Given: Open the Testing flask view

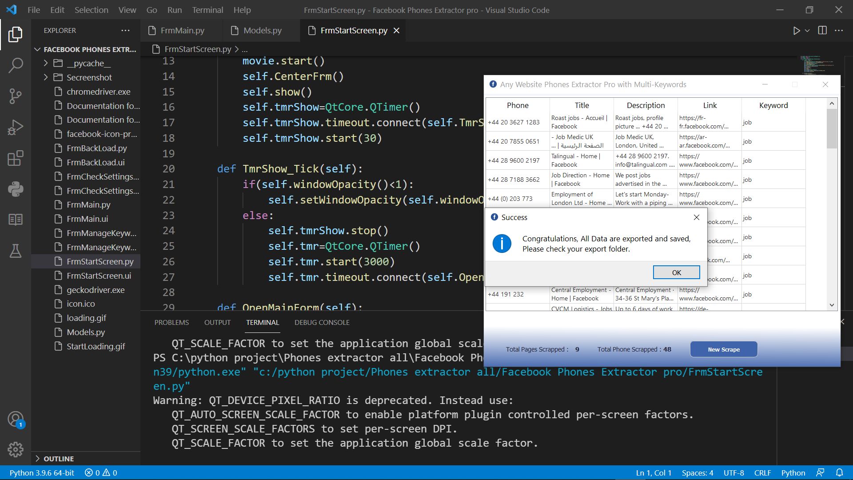Looking at the screenshot, I should click(16, 251).
